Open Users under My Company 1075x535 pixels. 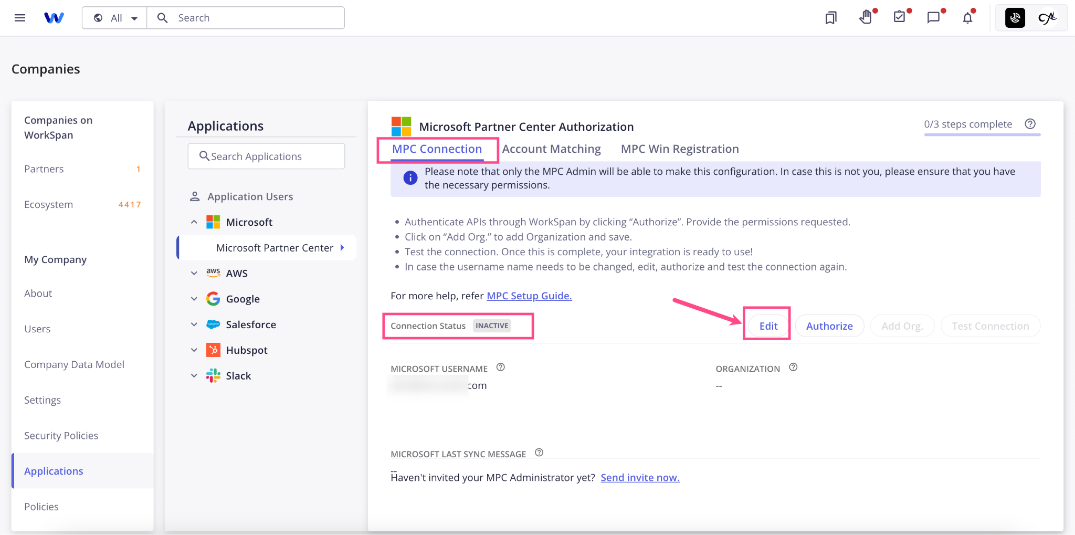click(37, 329)
